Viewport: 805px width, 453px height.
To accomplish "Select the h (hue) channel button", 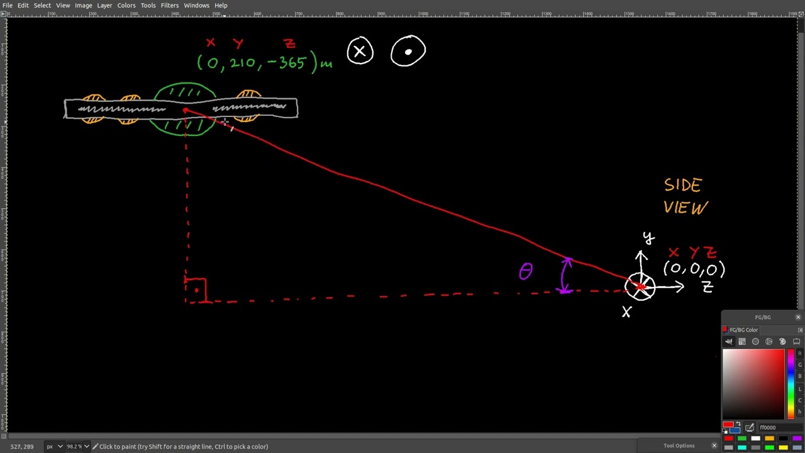I will coord(800,411).
